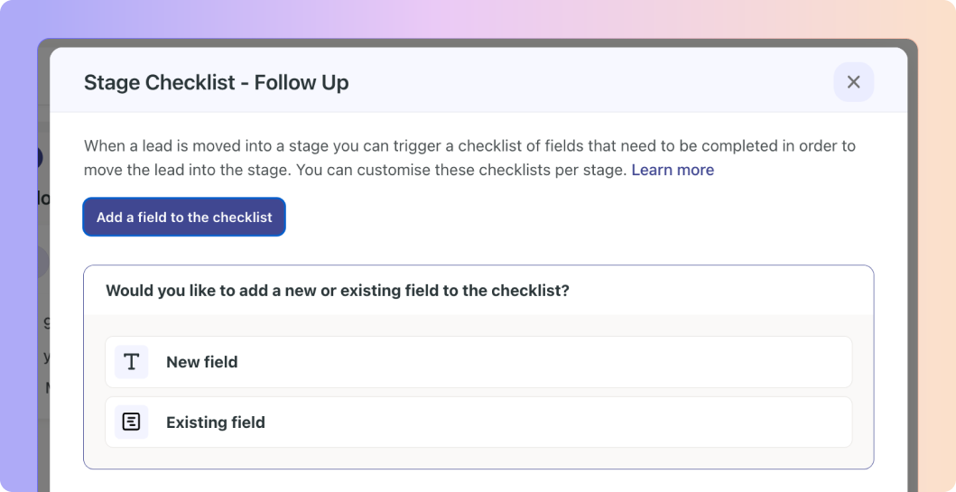The image size is (956, 492).
Task: Click the list icon beside Existing field
Action: 131,422
